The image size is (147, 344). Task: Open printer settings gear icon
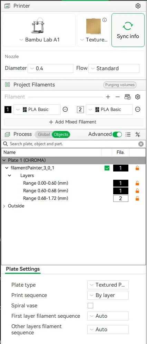coord(138,6)
